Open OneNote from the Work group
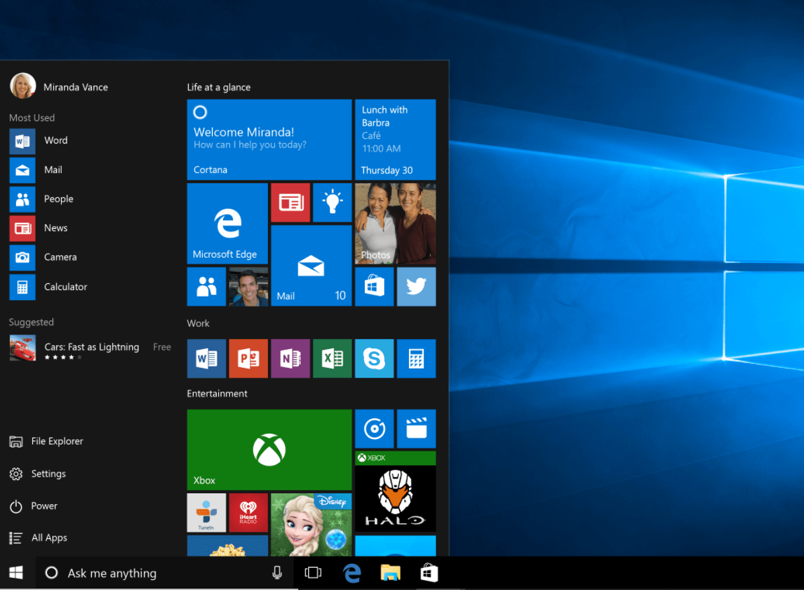Viewport: 804px width, 590px height. tap(290, 358)
